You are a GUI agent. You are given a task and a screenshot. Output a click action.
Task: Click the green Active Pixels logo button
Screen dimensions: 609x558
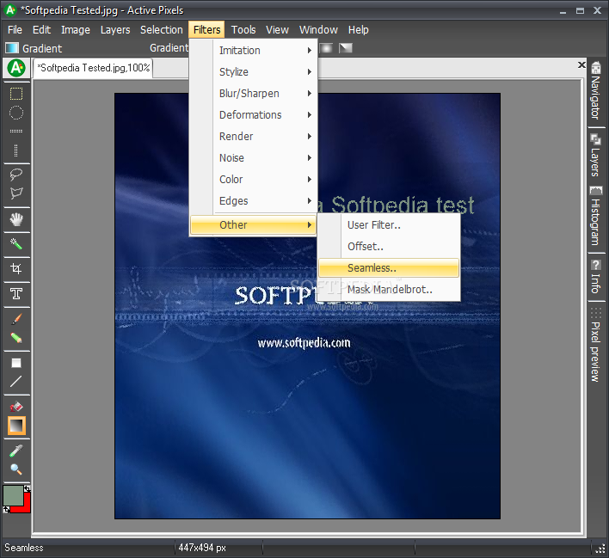pos(16,68)
